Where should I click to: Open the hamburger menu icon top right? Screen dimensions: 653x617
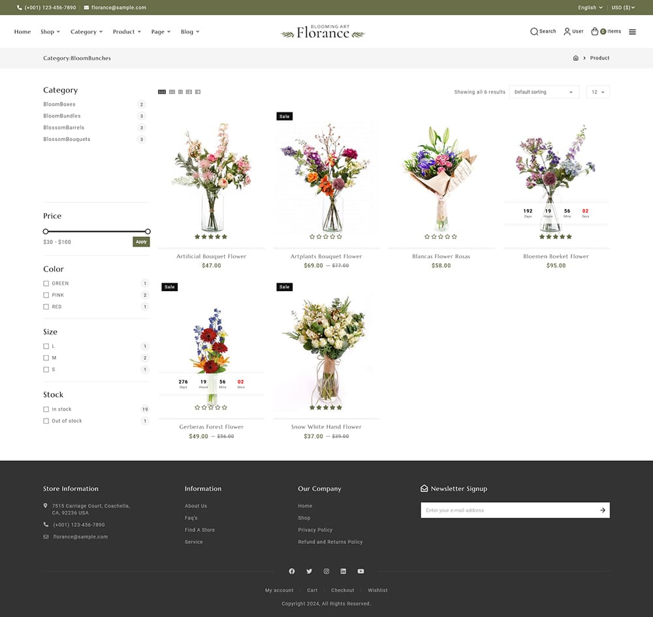click(x=631, y=31)
